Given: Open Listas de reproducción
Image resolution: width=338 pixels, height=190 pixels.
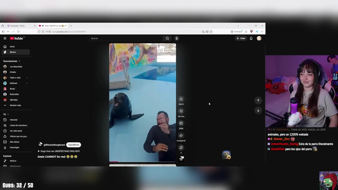Looking at the screenshot, I should (x=15, y=125).
